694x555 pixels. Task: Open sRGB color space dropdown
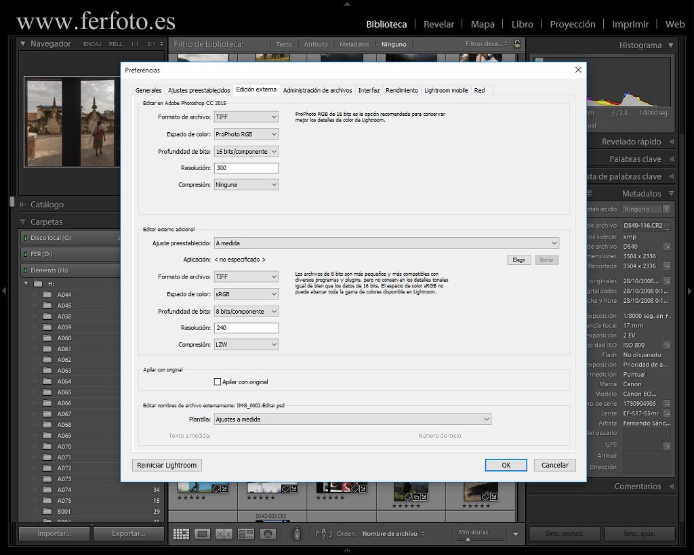coord(247,294)
